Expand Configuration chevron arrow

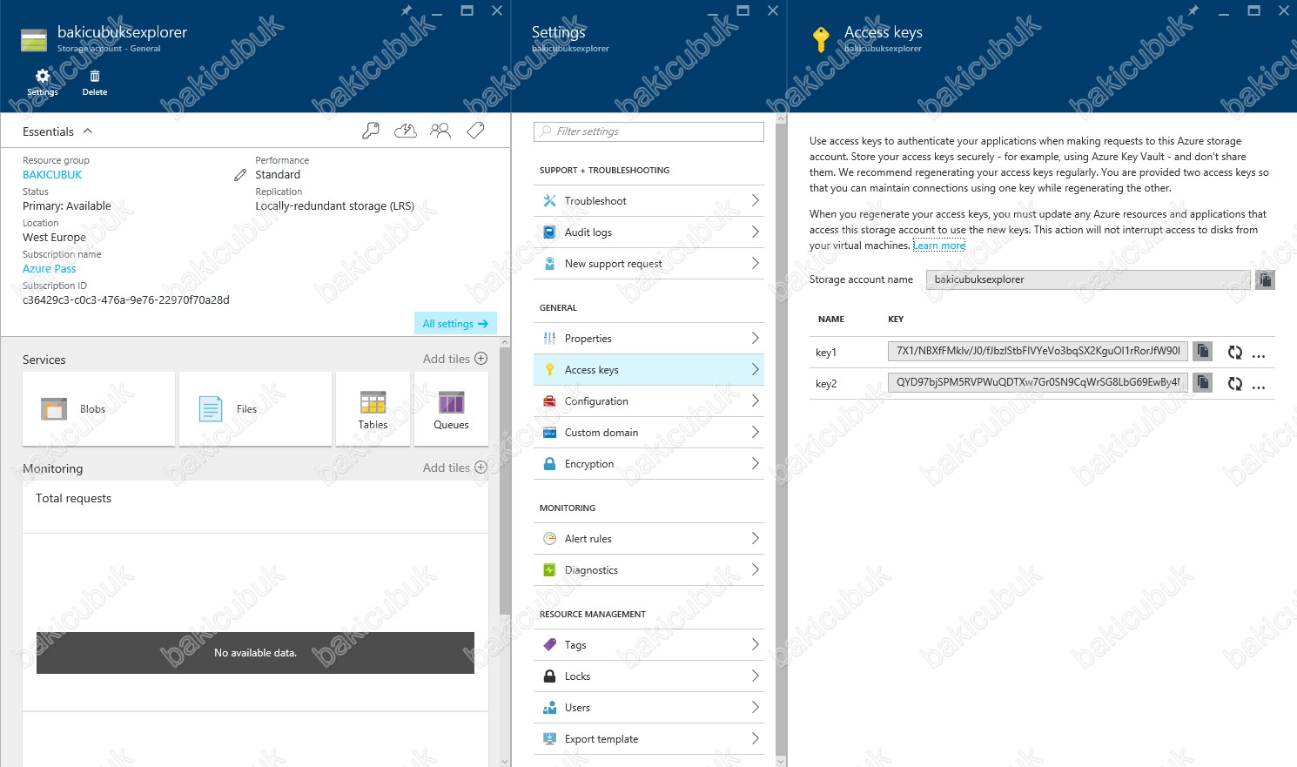pyautogui.click(x=755, y=400)
